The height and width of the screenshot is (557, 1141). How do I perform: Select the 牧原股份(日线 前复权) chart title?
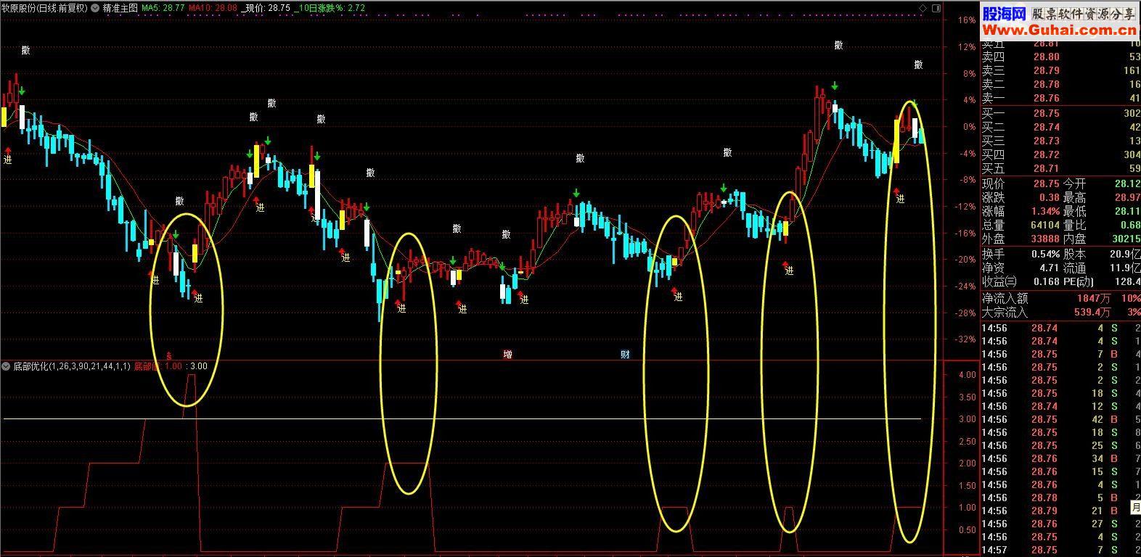coord(44,8)
